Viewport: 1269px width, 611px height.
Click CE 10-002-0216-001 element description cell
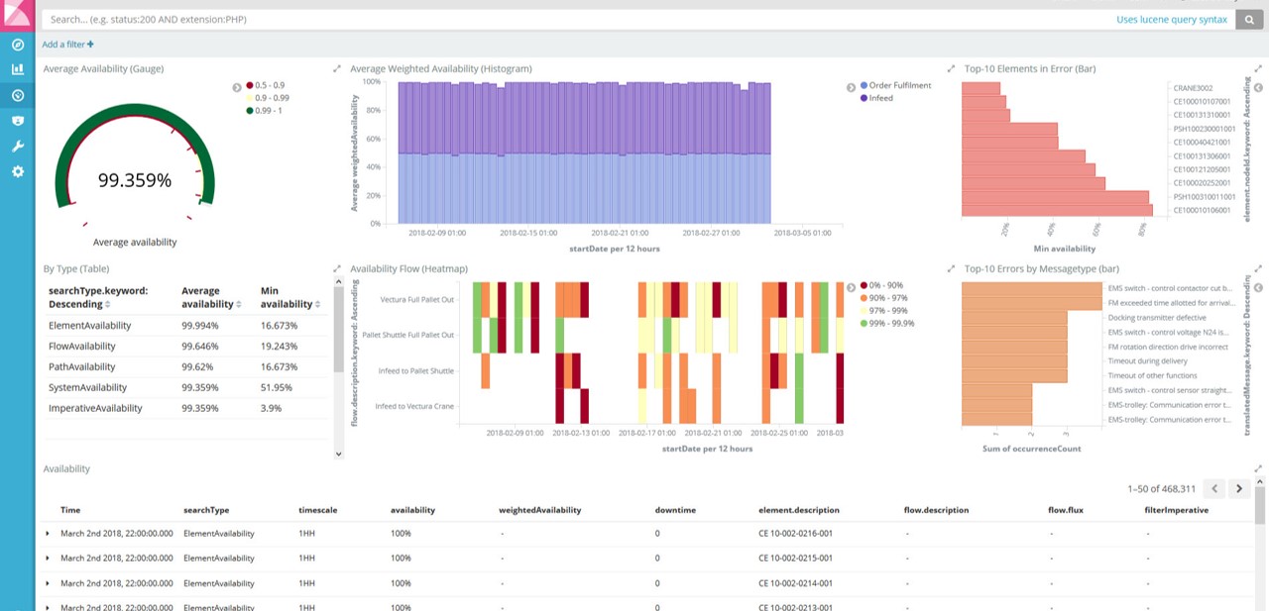click(x=796, y=533)
